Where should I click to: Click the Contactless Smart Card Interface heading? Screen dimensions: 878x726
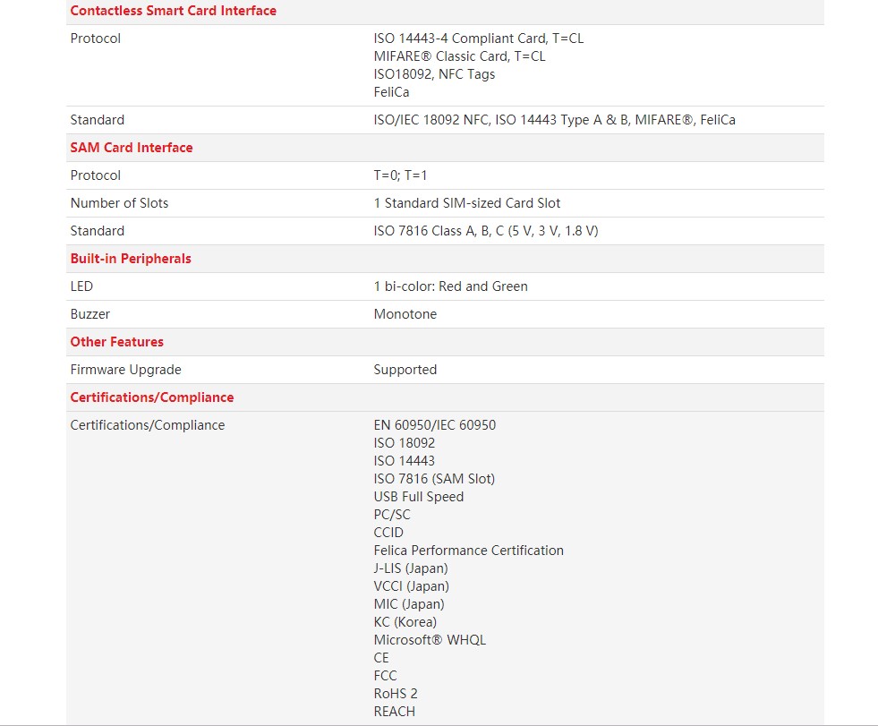point(173,11)
